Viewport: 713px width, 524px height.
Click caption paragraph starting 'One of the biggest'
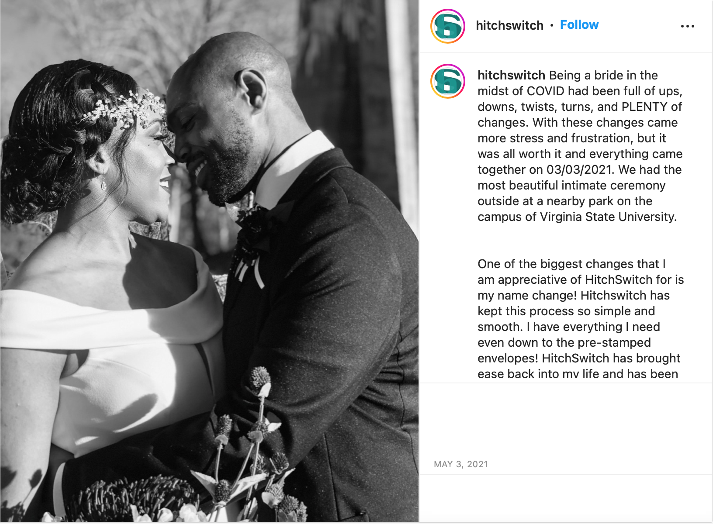tap(581, 319)
